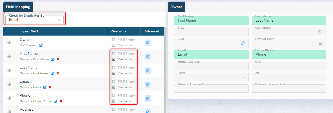Select the Field Mapping tab
The height and width of the screenshot is (113, 333).
tap(18, 7)
